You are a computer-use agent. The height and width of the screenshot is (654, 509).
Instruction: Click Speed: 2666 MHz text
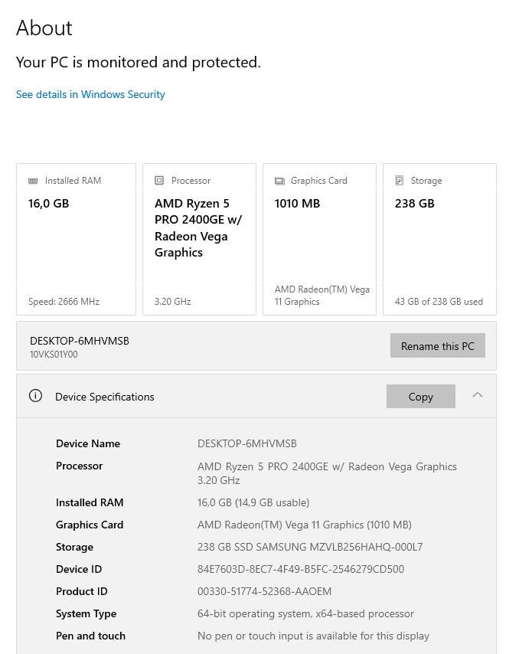coord(64,302)
